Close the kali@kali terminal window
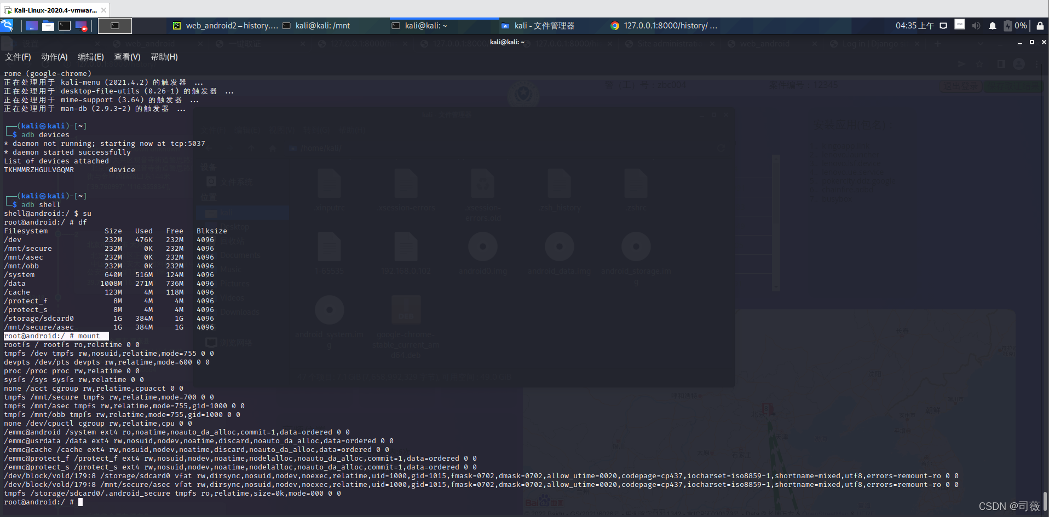The height and width of the screenshot is (517, 1049). coord(1044,42)
